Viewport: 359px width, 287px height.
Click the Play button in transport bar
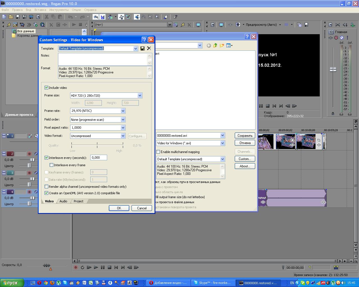coord(96,267)
